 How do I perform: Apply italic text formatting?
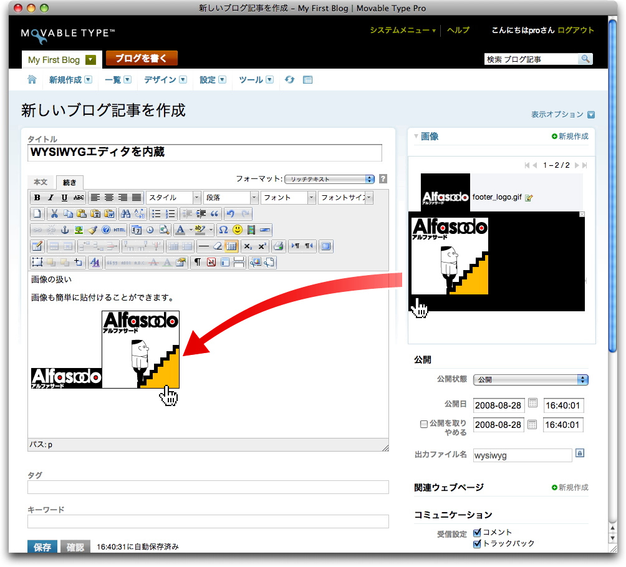[51, 197]
